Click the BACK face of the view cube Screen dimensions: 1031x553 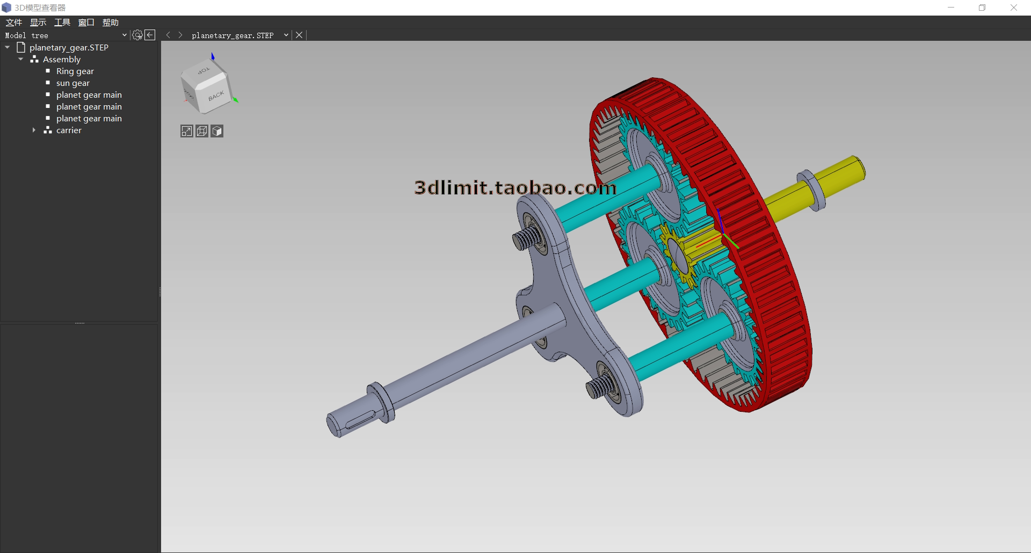coord(216,97)
